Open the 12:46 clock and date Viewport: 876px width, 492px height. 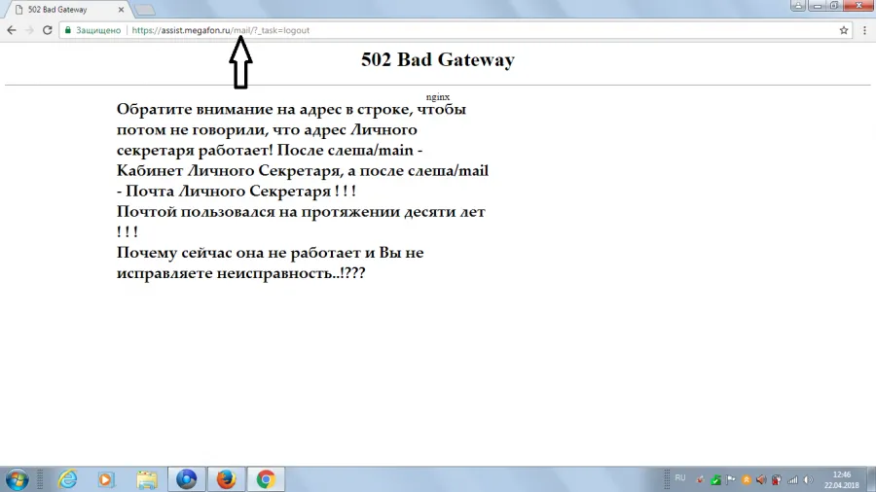tap(841, 479)
